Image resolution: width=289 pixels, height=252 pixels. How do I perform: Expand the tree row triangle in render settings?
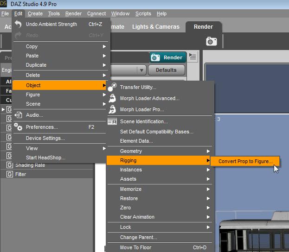(x=3, y=109)
